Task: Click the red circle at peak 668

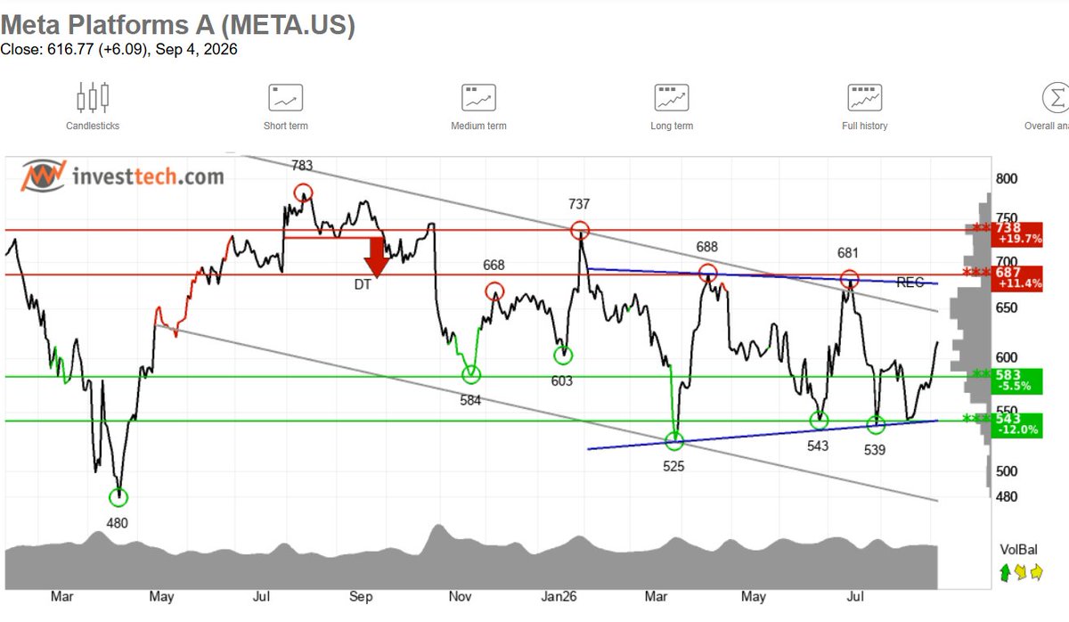Action: click(494, 291)
